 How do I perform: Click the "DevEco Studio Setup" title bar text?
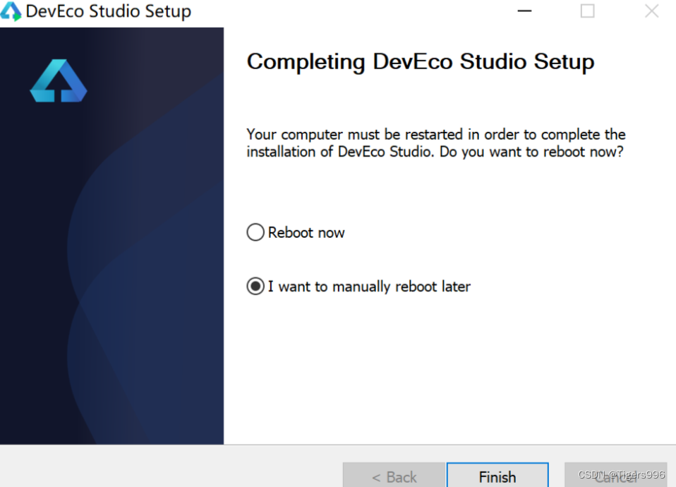click(x=109, y=12)
